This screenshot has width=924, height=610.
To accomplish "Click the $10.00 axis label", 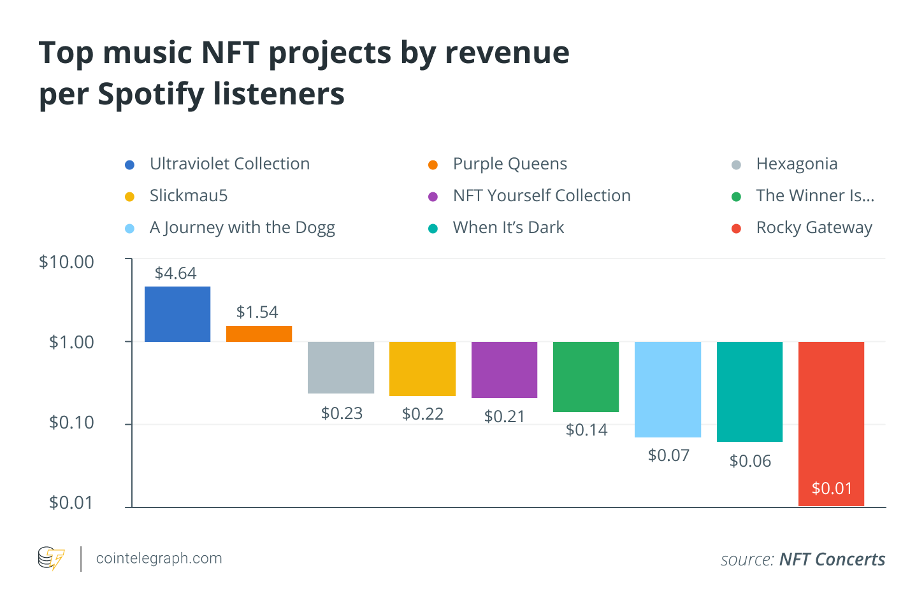I will click(66, 262).
